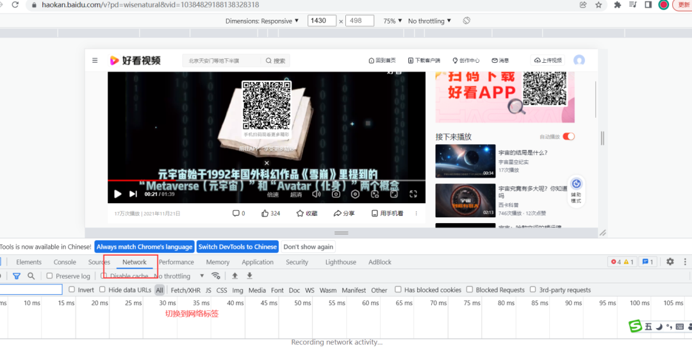Open the Lighthouse tab
The image size is (692, 348).
[x=341, y=262]
